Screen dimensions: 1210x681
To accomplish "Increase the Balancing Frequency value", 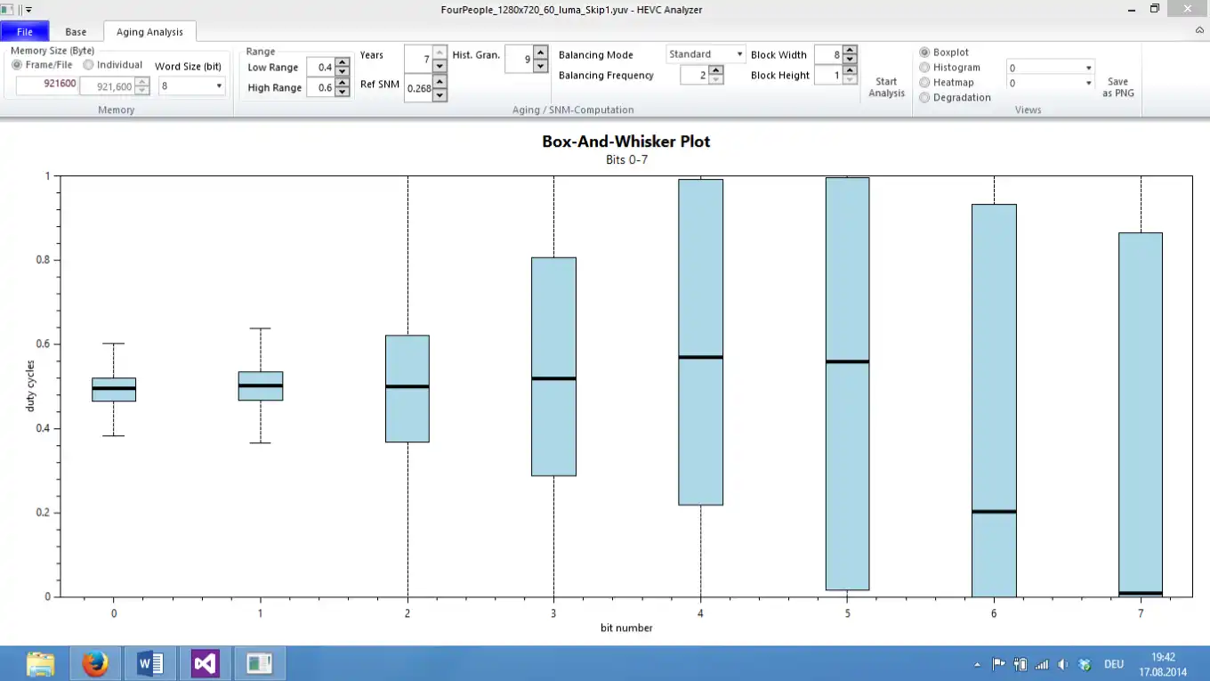I will [716, 70].
